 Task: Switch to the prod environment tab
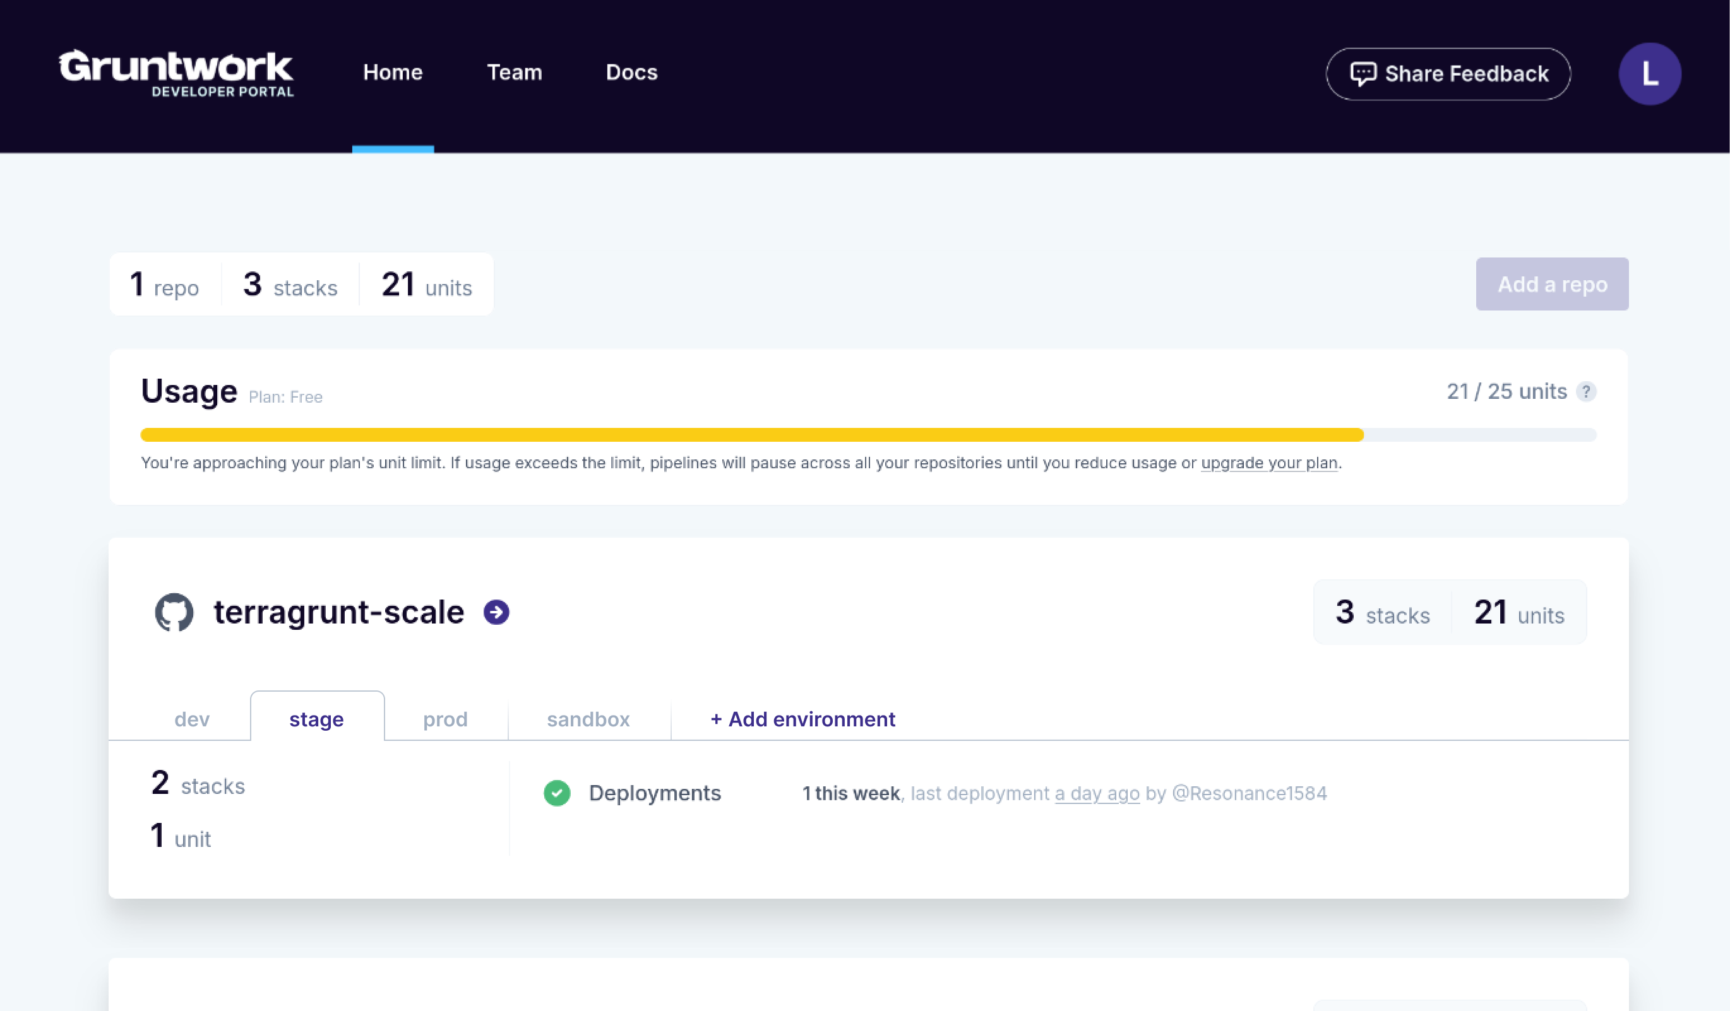(445, 719)
